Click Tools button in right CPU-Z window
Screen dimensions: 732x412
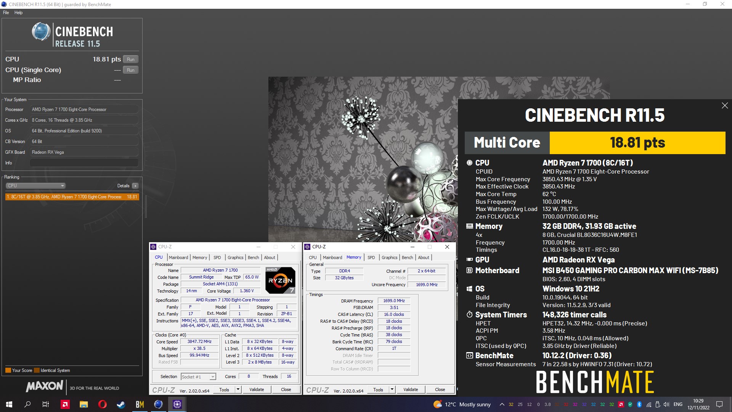tap(378, 389)
